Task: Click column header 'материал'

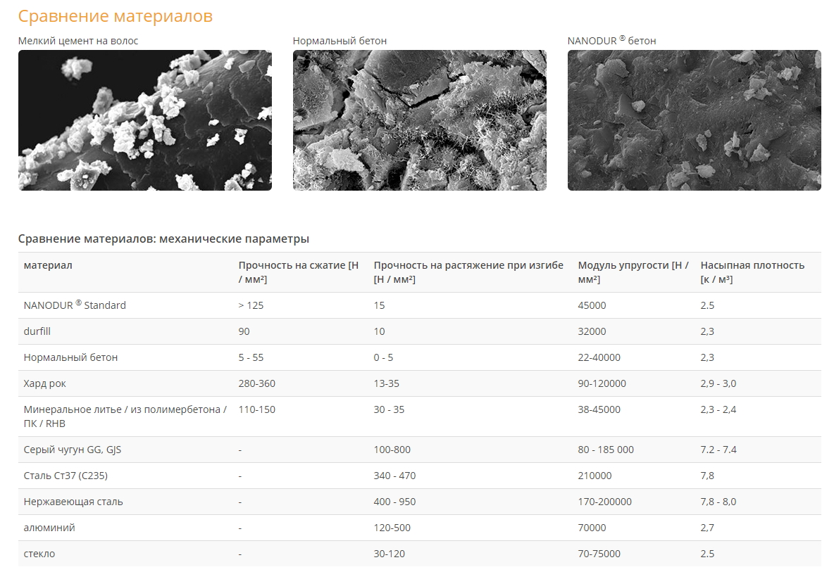Action: [x=48, y=265]
